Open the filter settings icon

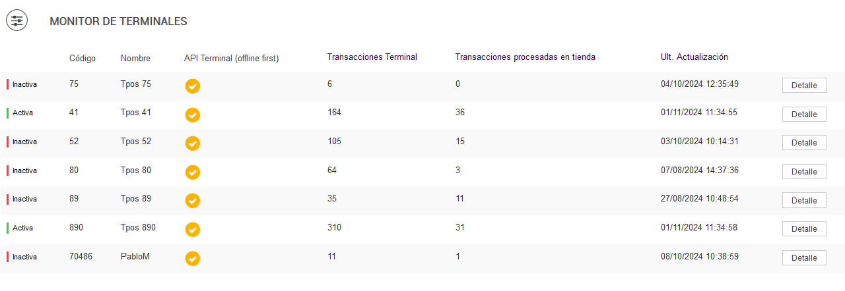[17, 21]
